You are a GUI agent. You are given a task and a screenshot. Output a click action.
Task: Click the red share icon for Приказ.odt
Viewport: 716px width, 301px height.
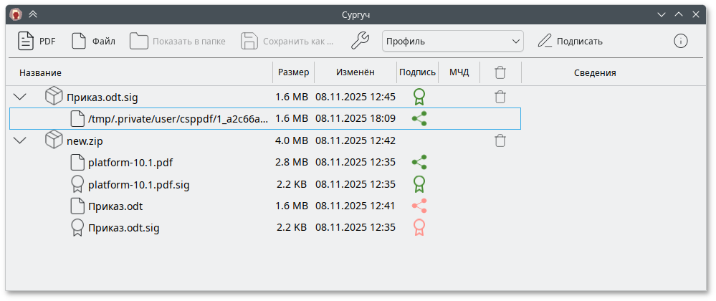(419, 206)
